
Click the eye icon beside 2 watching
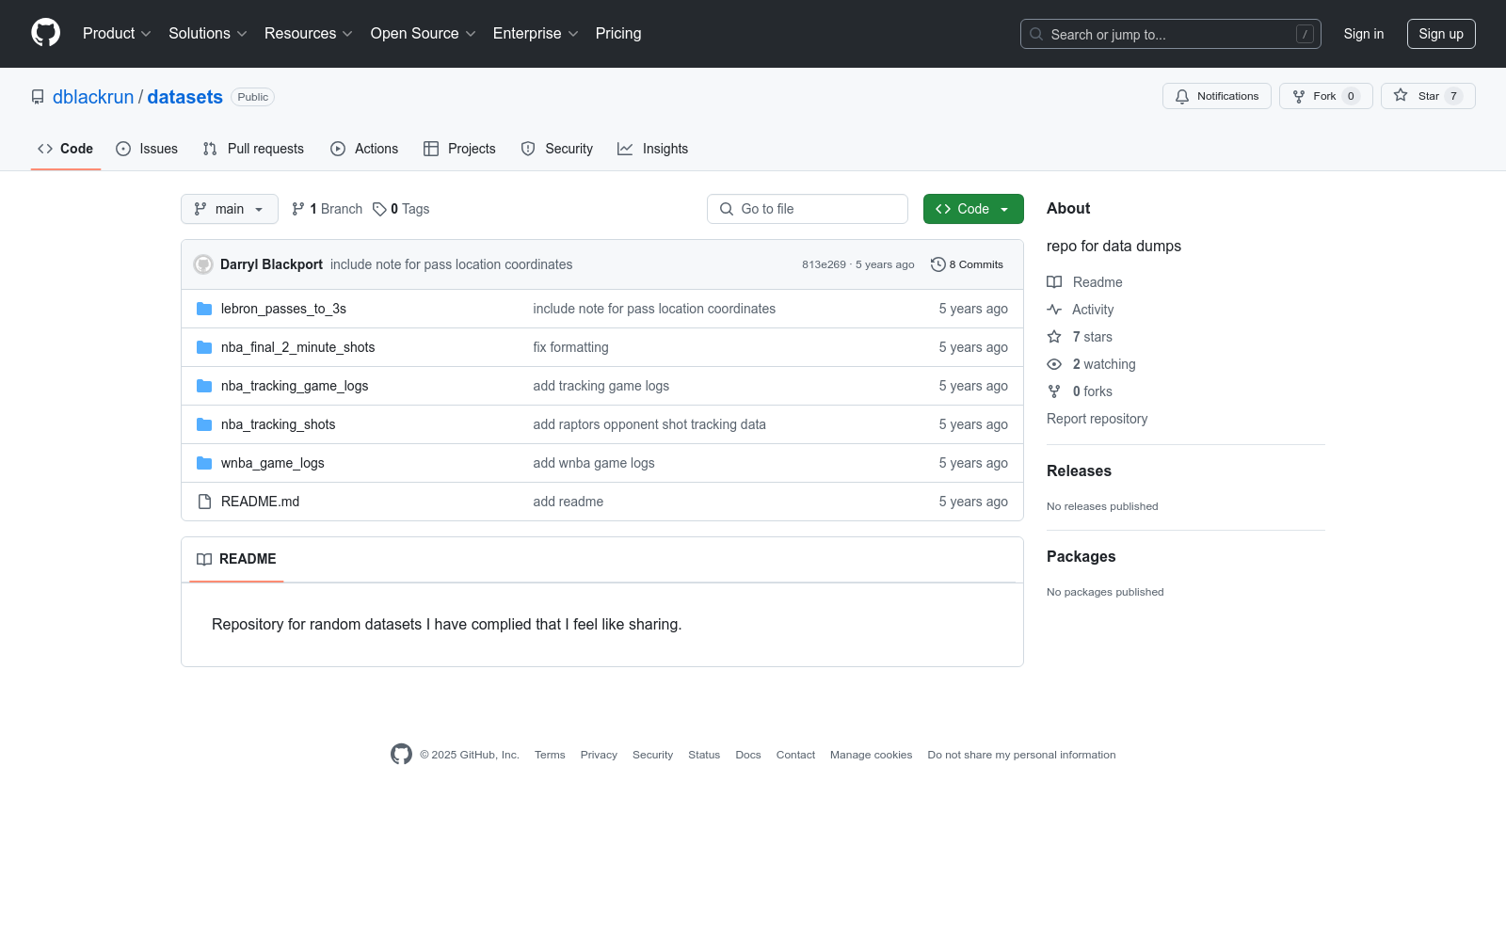point(1054,364)
